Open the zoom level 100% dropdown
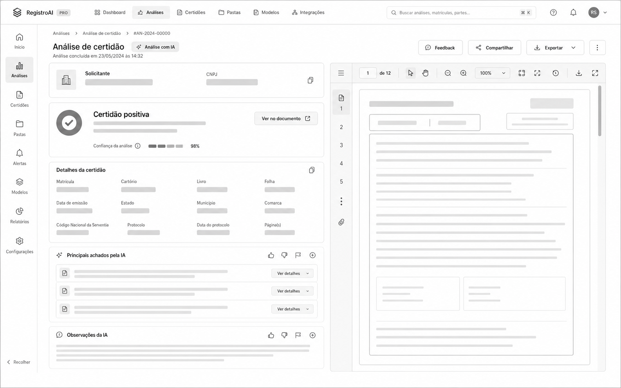Screen dimensions: 621x388 [x=493, y=73]
